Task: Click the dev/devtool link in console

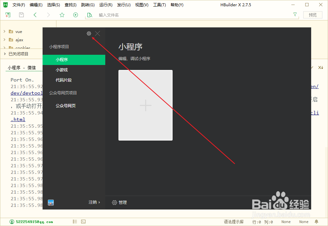Action: click(x=27, y=93)
